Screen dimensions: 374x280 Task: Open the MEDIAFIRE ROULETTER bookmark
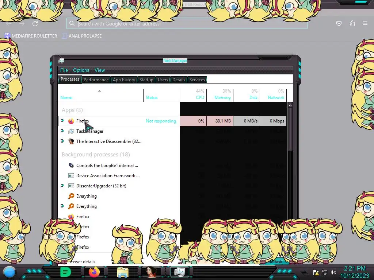click(x=31, y=36)
